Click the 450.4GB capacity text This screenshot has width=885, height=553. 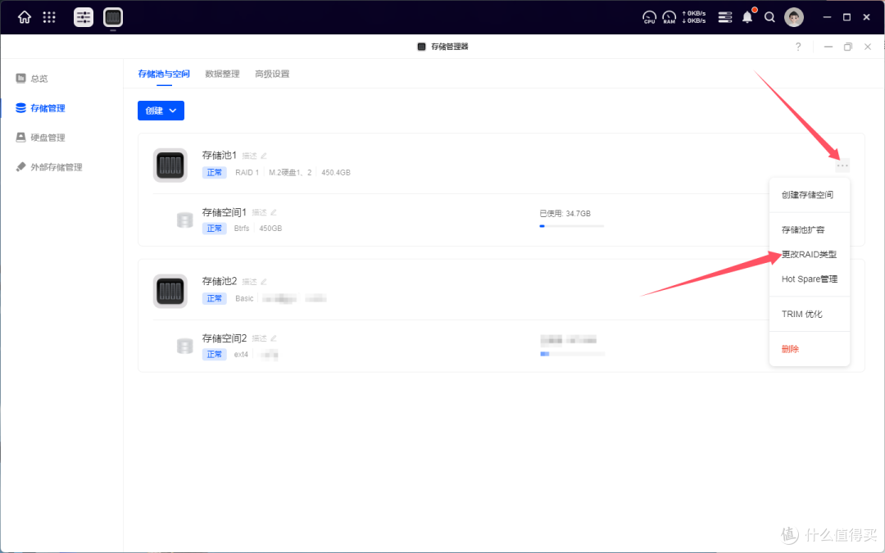336,172
